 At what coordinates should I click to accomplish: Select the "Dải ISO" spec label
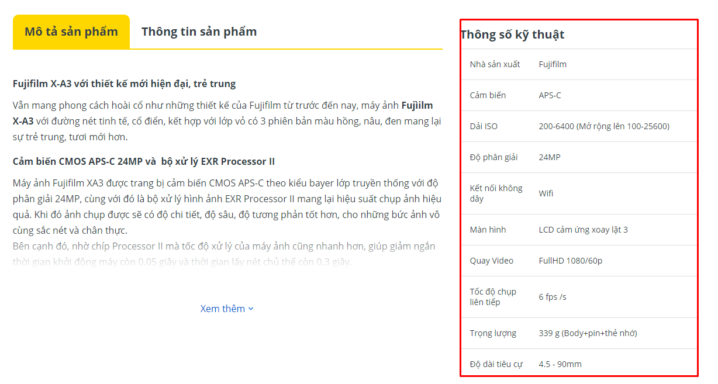pos(484,126)
